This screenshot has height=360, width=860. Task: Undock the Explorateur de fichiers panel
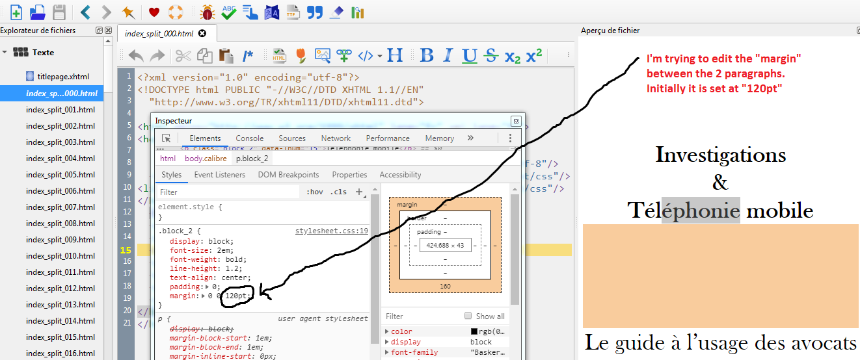tap(99, 31)
